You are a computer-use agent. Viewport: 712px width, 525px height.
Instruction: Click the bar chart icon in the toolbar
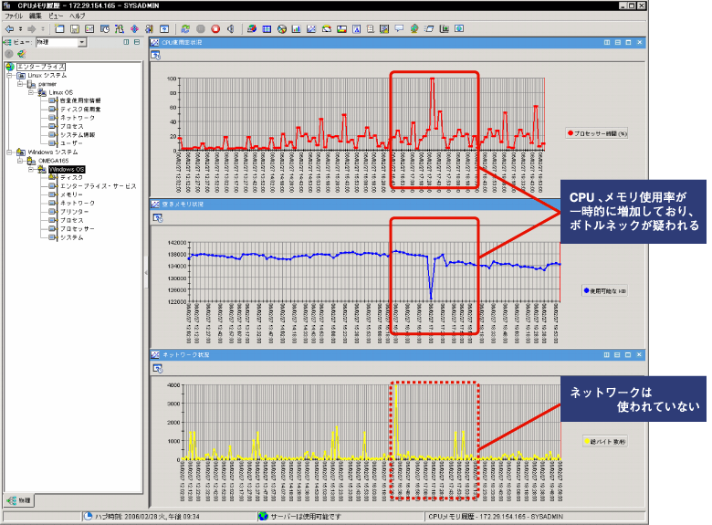click(x=297, y=28)
